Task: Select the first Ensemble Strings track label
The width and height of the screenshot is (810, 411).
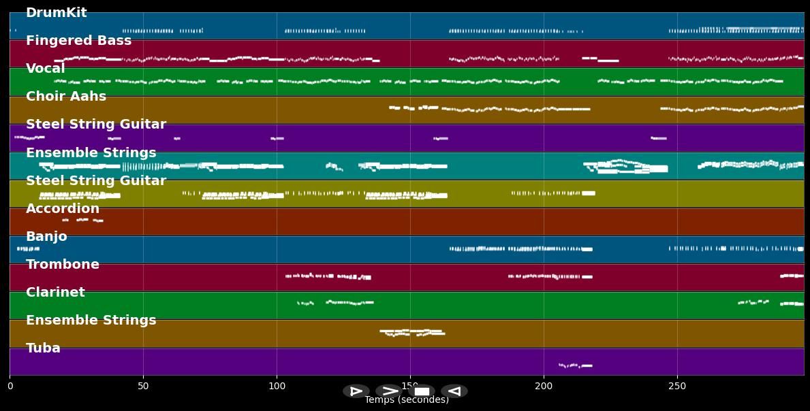Action: (91, 152)
